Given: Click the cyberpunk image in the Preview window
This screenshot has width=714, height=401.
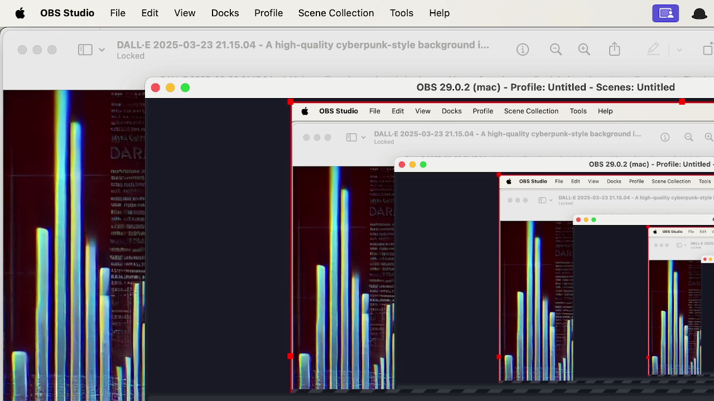Looking at the screenshot, I should pos(74,245).
